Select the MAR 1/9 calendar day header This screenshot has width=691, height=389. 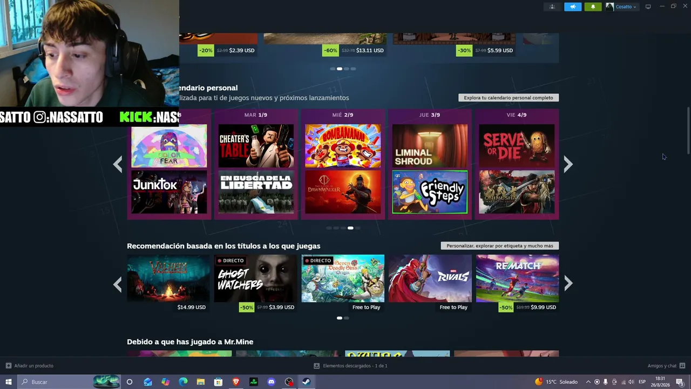click(256, 115)
